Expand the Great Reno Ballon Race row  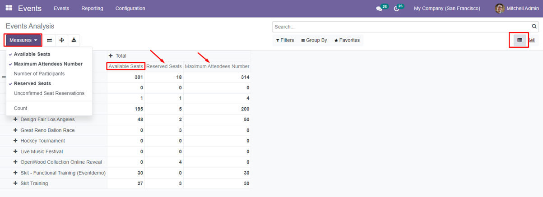[x=47, y=130]
